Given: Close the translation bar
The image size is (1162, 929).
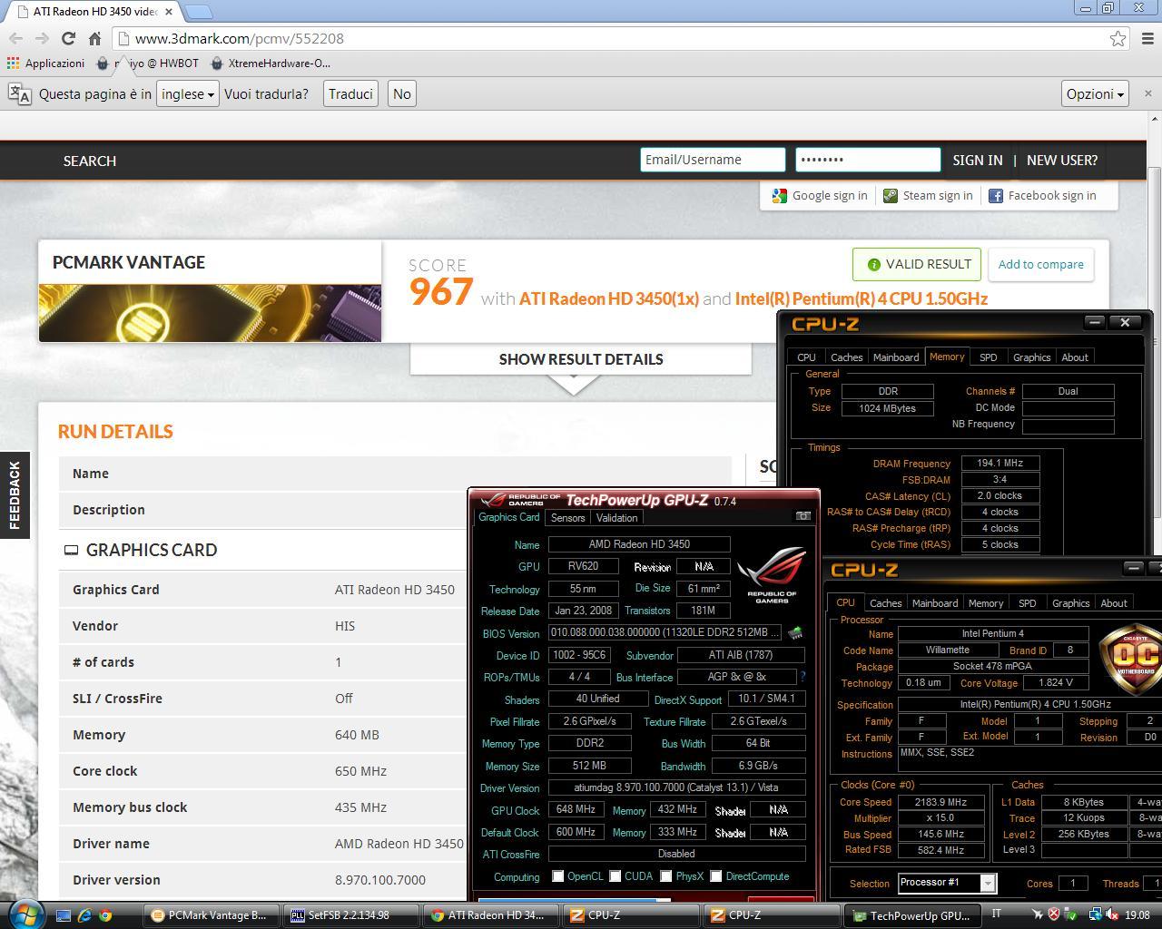Looking at the screenshot, I should [1147, 93].
